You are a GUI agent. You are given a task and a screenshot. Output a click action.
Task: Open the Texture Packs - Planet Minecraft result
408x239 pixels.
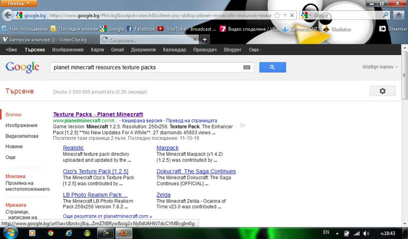[98, 114]
